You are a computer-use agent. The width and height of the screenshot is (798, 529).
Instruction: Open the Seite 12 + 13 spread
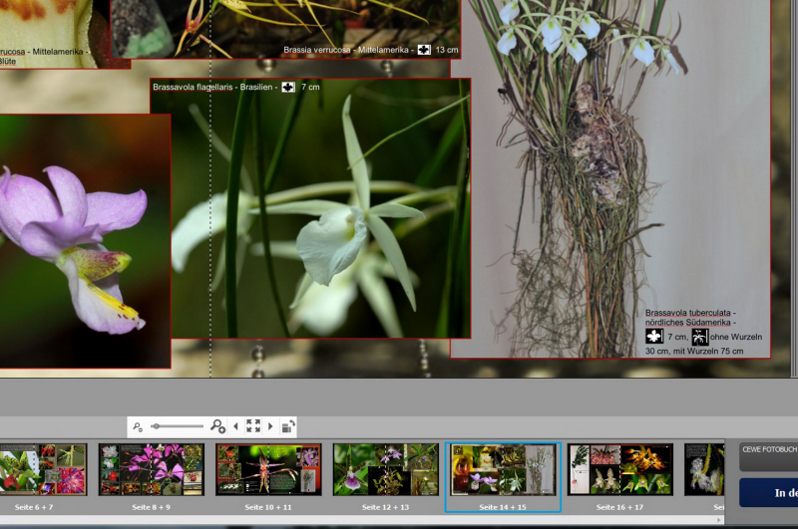(x=385, y=469)
